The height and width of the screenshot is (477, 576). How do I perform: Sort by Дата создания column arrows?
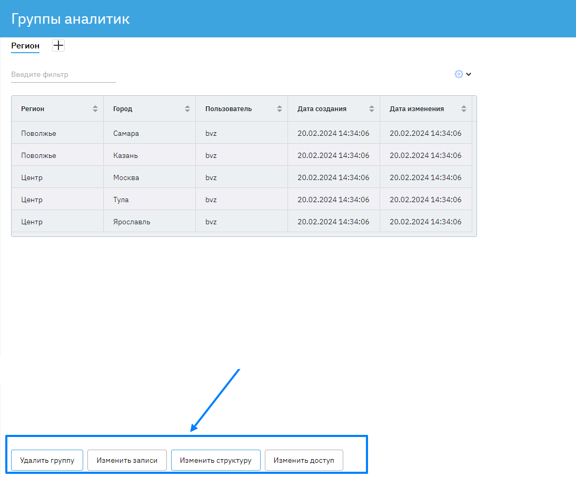(372, 109)
